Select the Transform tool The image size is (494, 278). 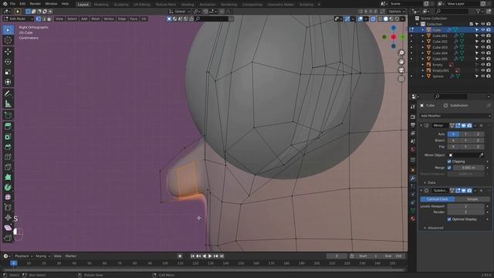click(8, 83)
